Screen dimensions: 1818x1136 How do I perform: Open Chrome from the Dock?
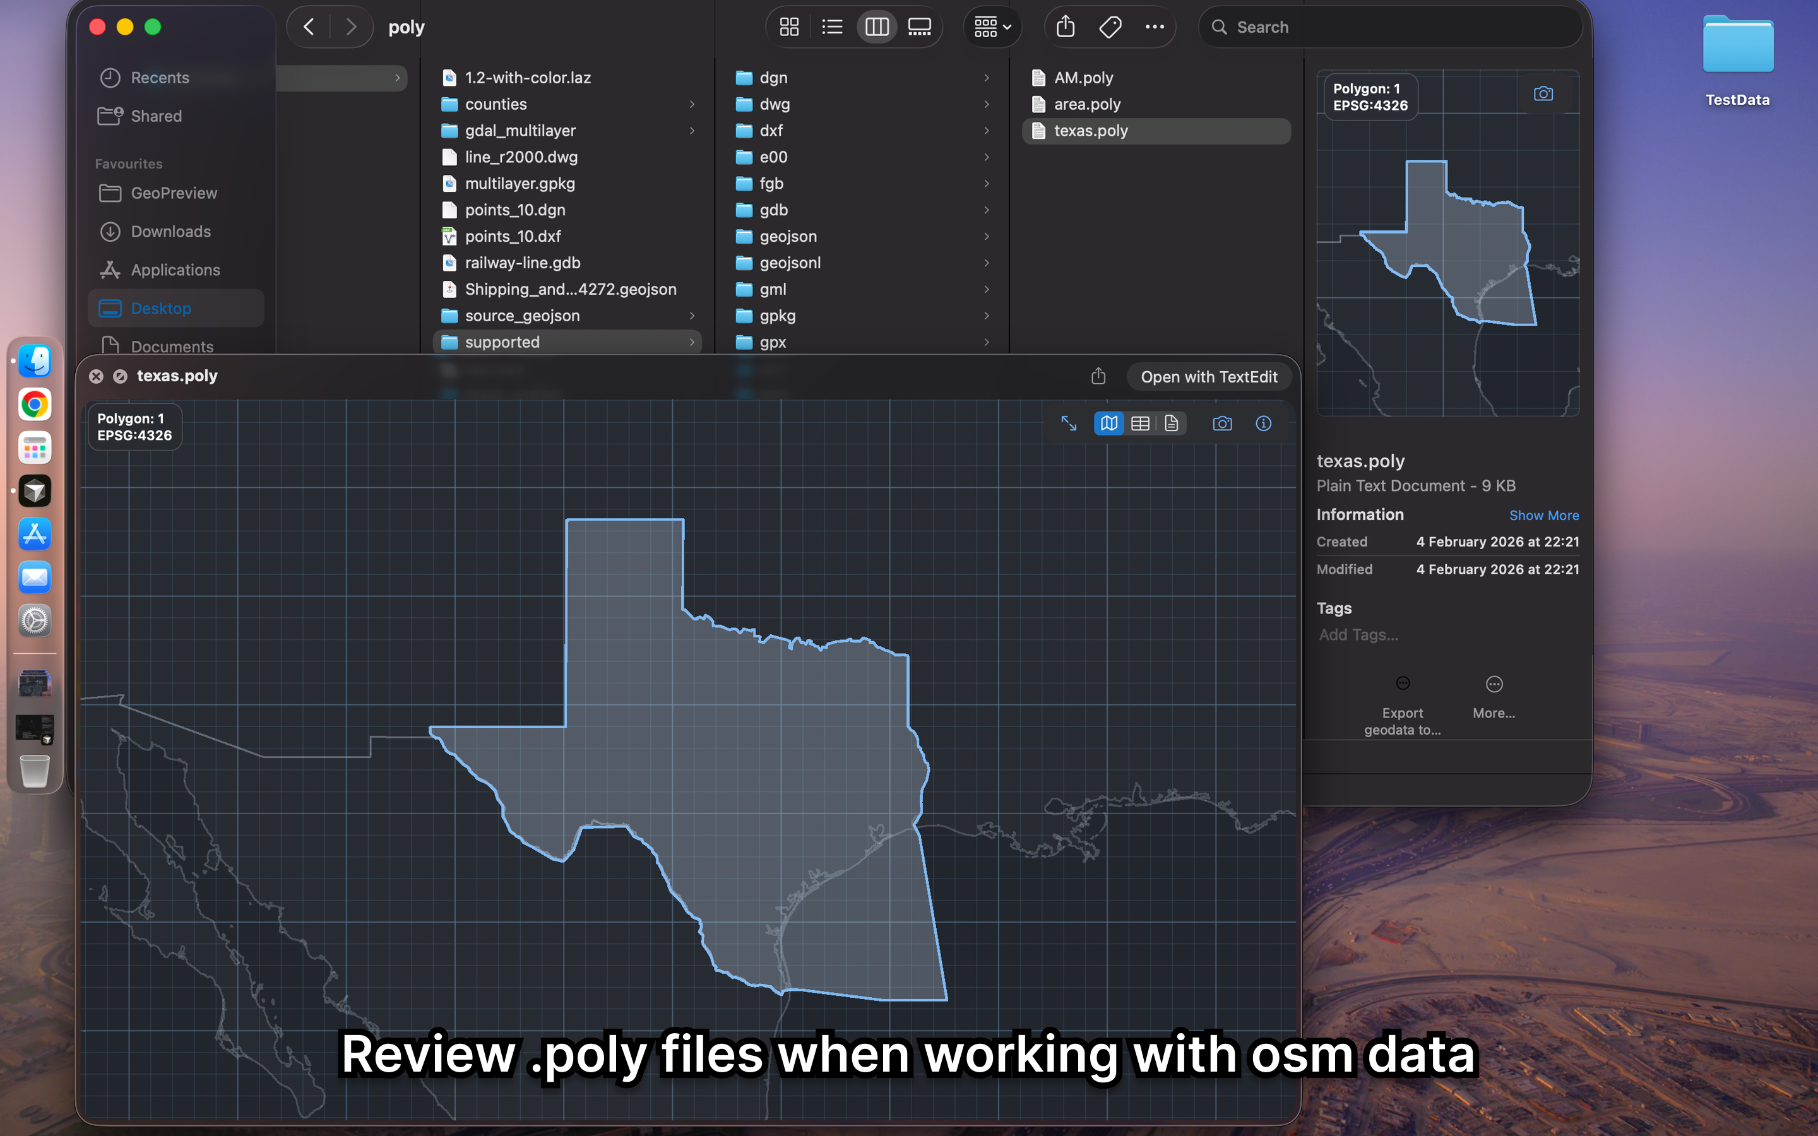click(x=35, y=405)
